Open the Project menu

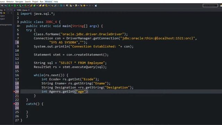[x=35, y=1]
